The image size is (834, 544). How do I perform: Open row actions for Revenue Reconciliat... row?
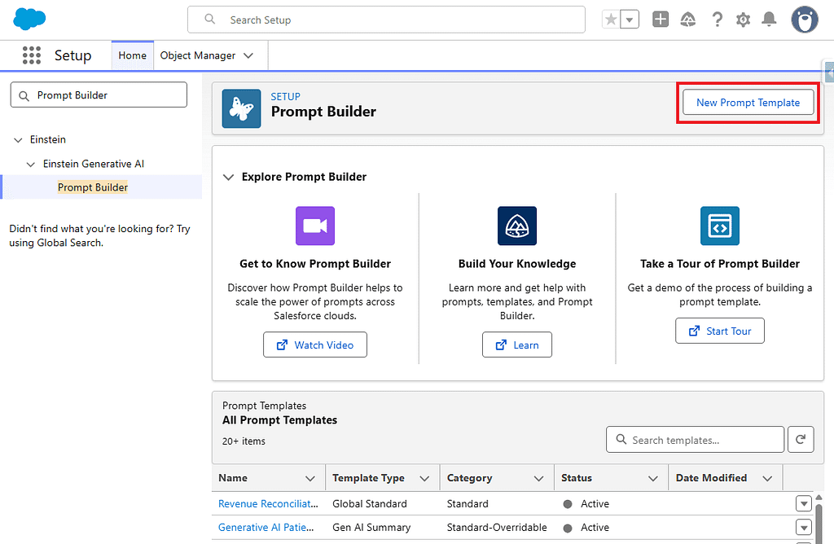pyautogui.click(x=803, y=503)
